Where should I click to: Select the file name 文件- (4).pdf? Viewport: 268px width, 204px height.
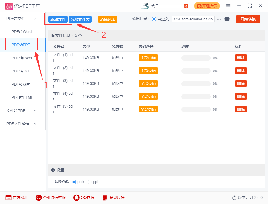click(x=63, y=96)
